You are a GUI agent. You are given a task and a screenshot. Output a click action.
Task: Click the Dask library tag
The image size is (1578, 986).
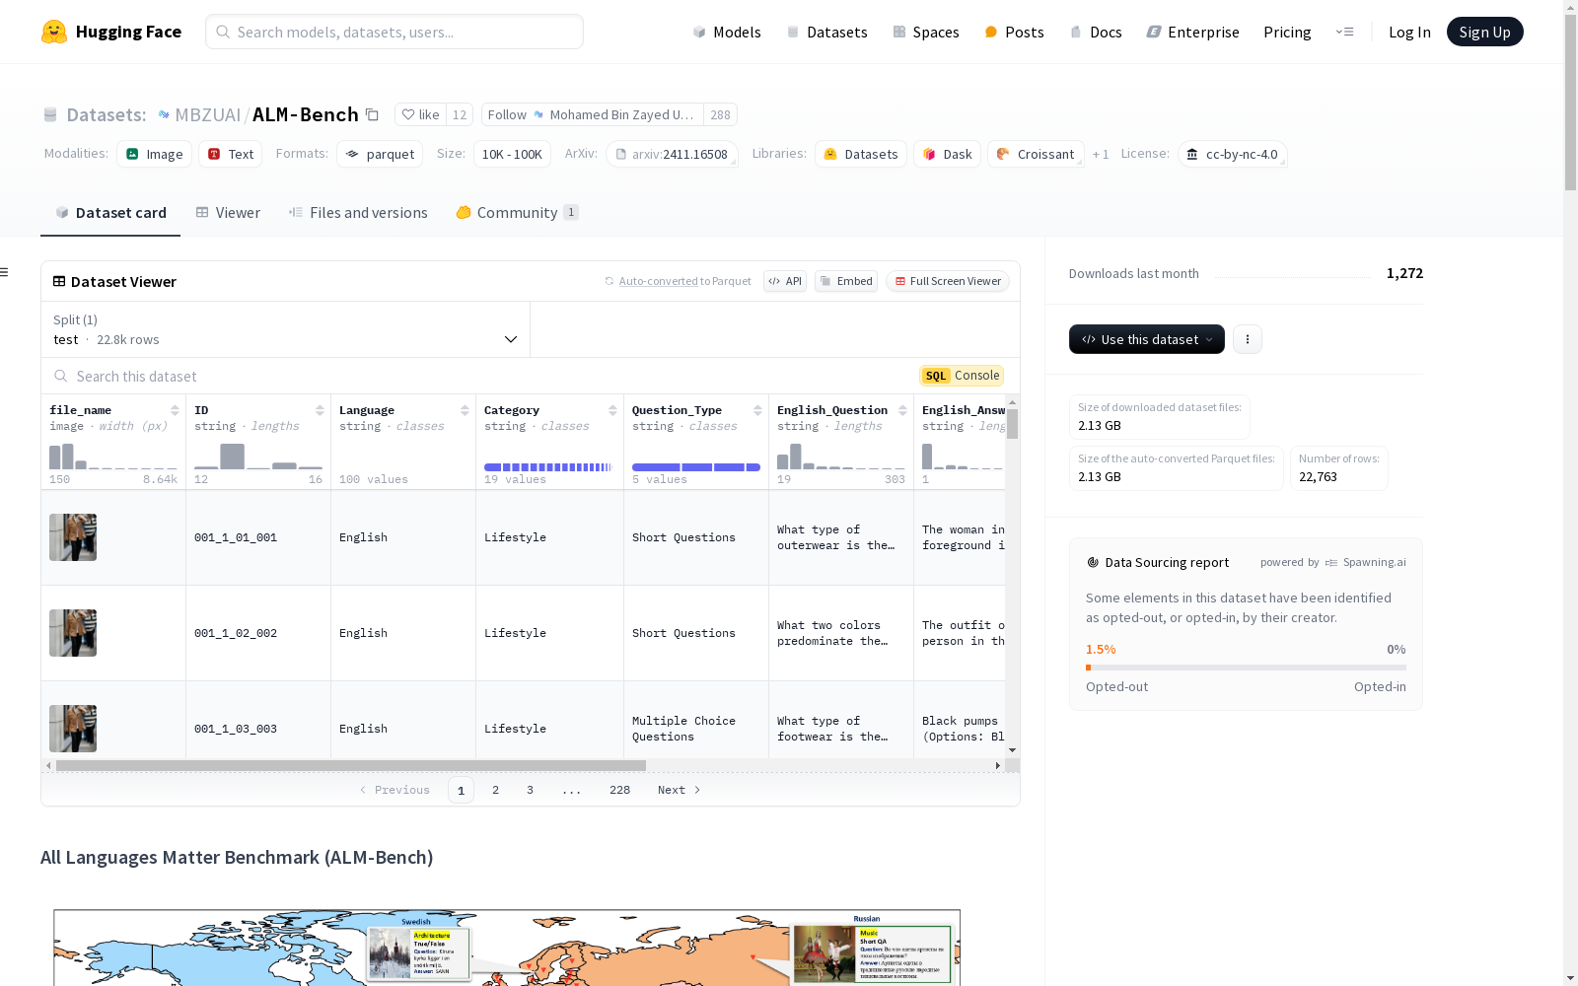tap(947, 154)
